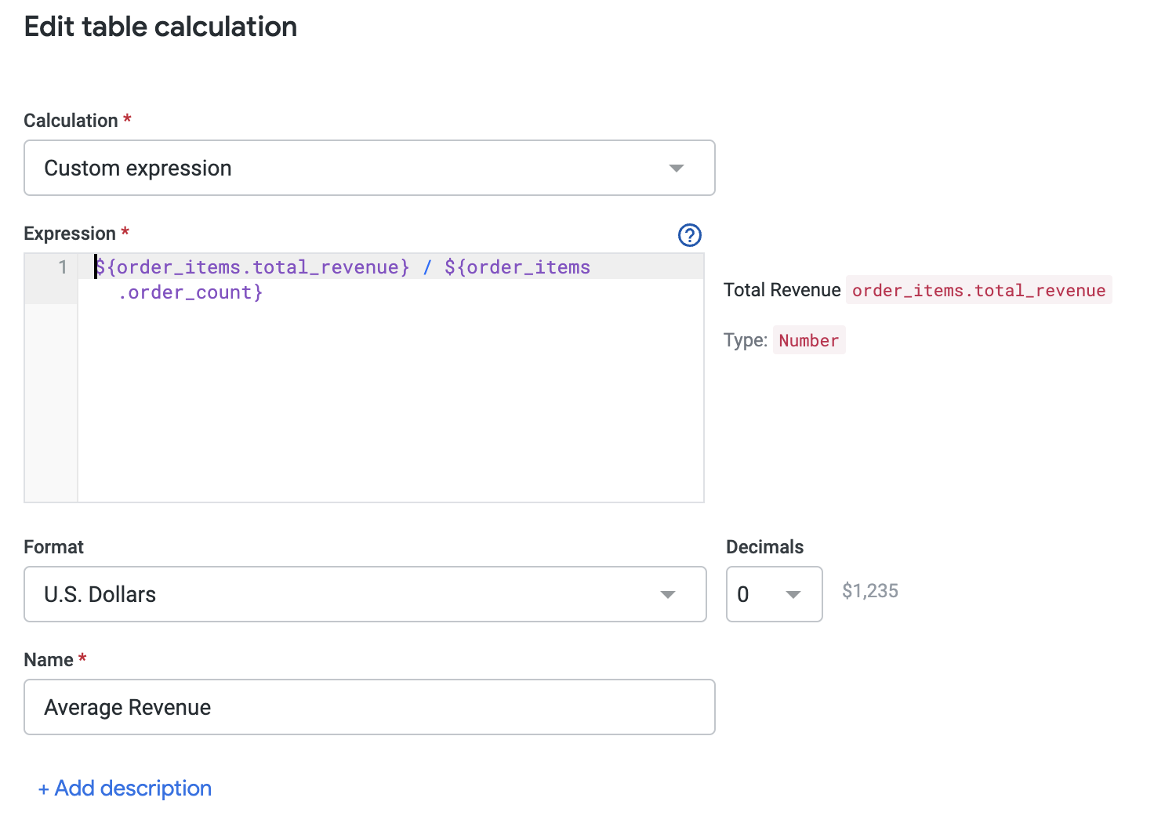Screen dimensions: 1154x823
Task: Click the Decimals dropdown arrow
Action: coord(793,594)
